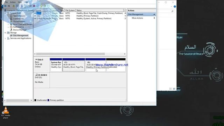
Task: Click the search field in the back window
Action: coord(166,11)
